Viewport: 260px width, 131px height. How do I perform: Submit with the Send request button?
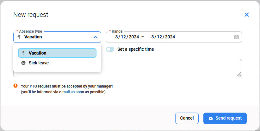pos(225,118)
